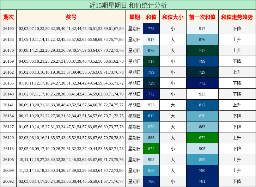Select period number 26099
Screen dimensions: 256x187
pos(8,171)
